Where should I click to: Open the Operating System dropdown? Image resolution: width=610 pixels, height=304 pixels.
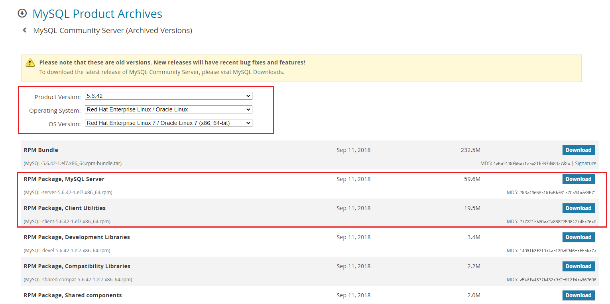coord(169,109)
